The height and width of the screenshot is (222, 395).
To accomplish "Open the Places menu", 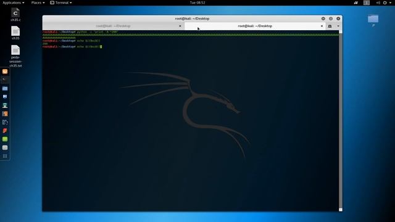I will [38, 2].
